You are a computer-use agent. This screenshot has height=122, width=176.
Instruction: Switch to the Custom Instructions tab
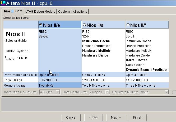73,12
